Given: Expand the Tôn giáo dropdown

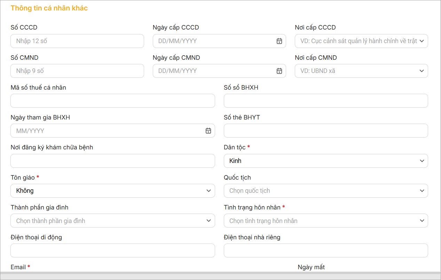Looking at the screenshot, I should (112, 191).
